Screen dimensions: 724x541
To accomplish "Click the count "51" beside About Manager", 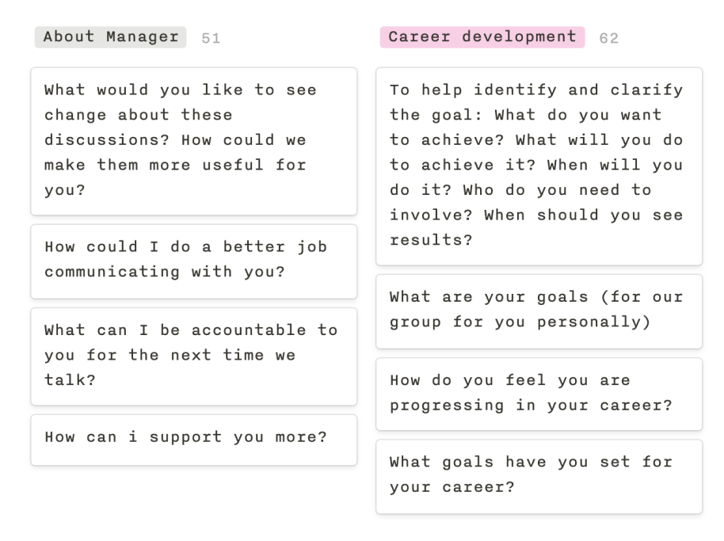I will tap(211, 37).
